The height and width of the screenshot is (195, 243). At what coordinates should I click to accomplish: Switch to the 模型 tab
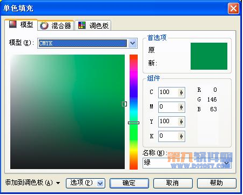[x=21, y=25]
